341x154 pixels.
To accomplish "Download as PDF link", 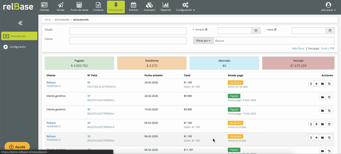I will (332, 48).
